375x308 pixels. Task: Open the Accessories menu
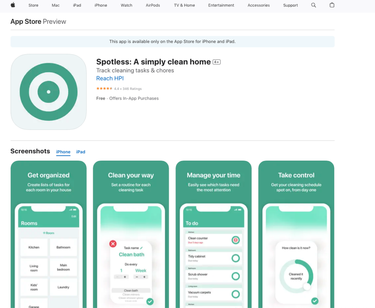point(259,5)
